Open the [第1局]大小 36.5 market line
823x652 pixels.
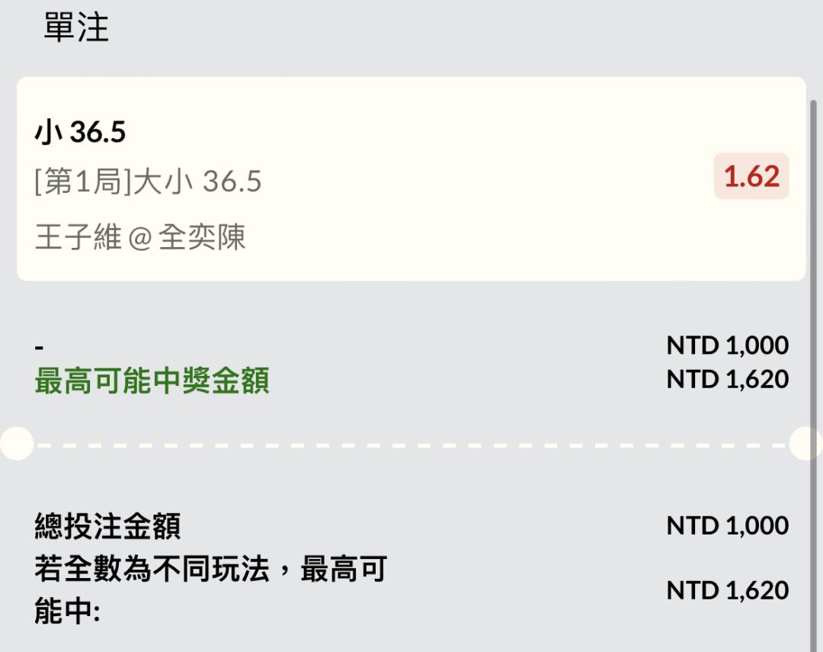(x=148, y=181)
